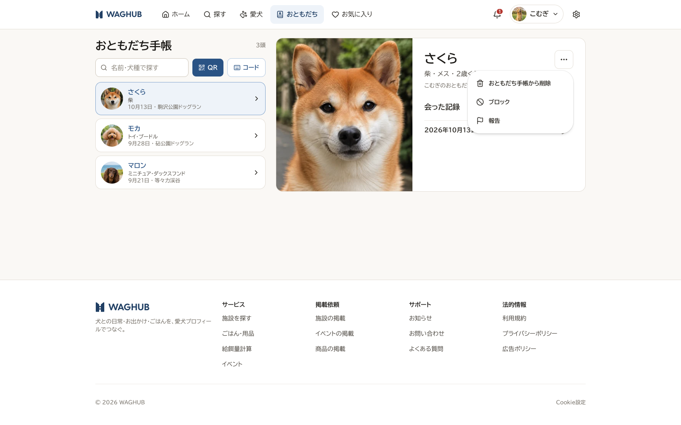The width and height of the screenshot is (681, 425).
Task: Choose おともだち手帳から削除 from the menu
Action: pos(520,83)
